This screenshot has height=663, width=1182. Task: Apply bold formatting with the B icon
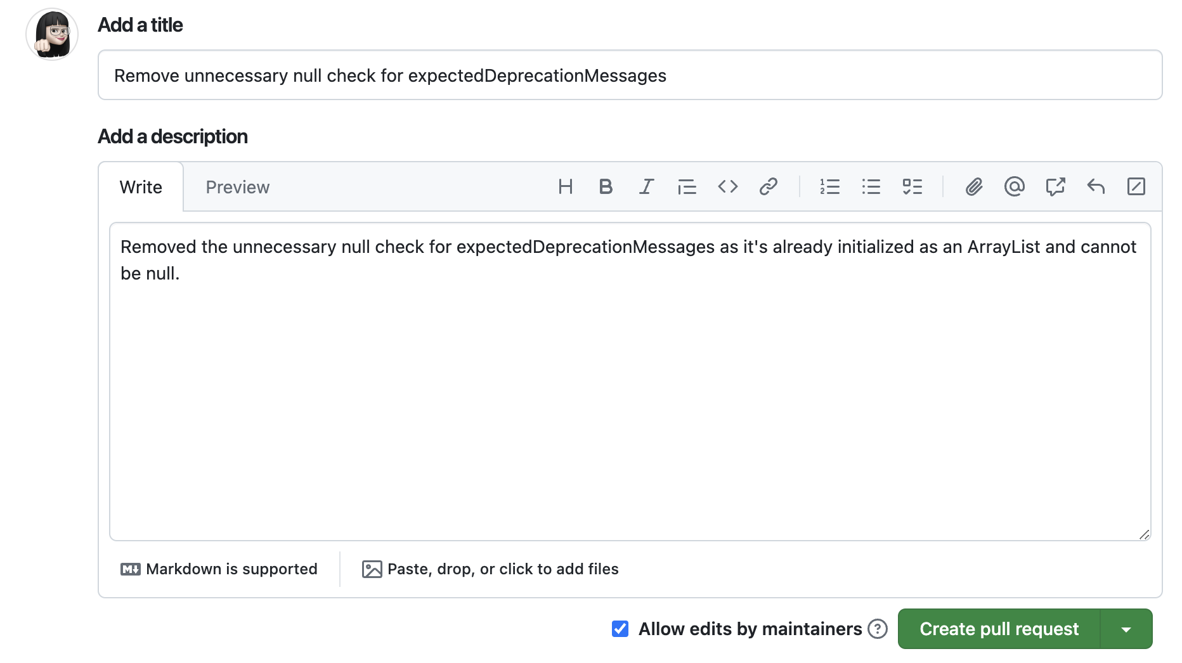tap(606, 187)
